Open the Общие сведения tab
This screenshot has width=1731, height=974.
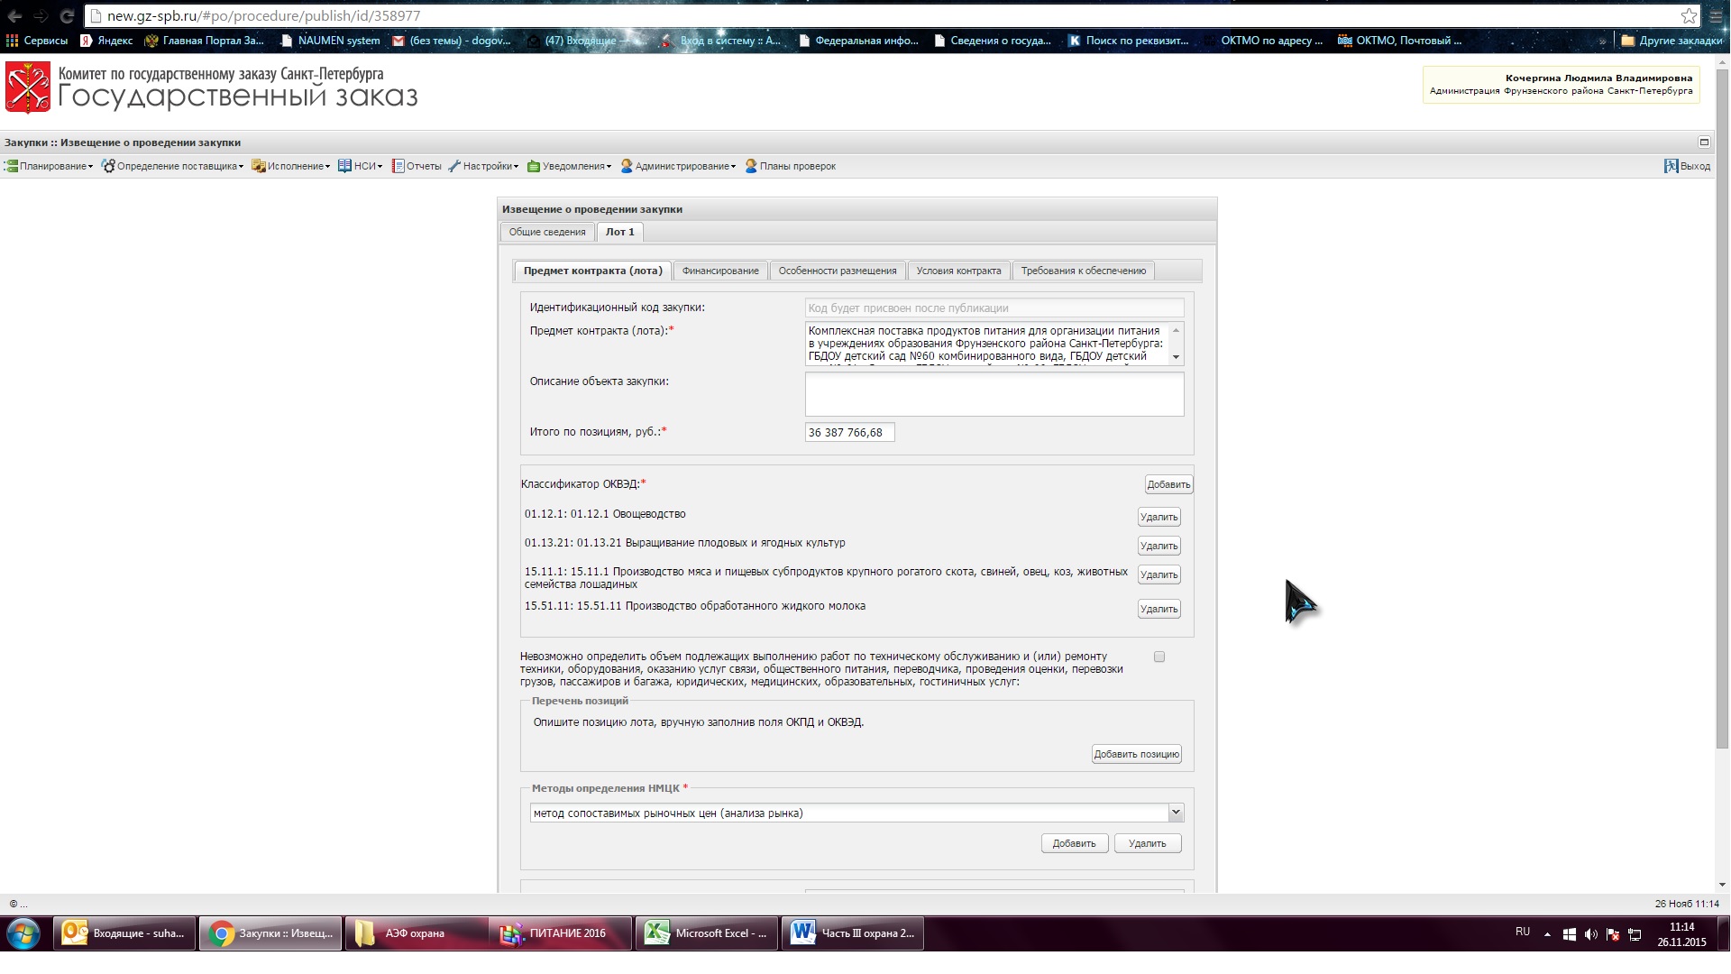[x=547, y=232]
